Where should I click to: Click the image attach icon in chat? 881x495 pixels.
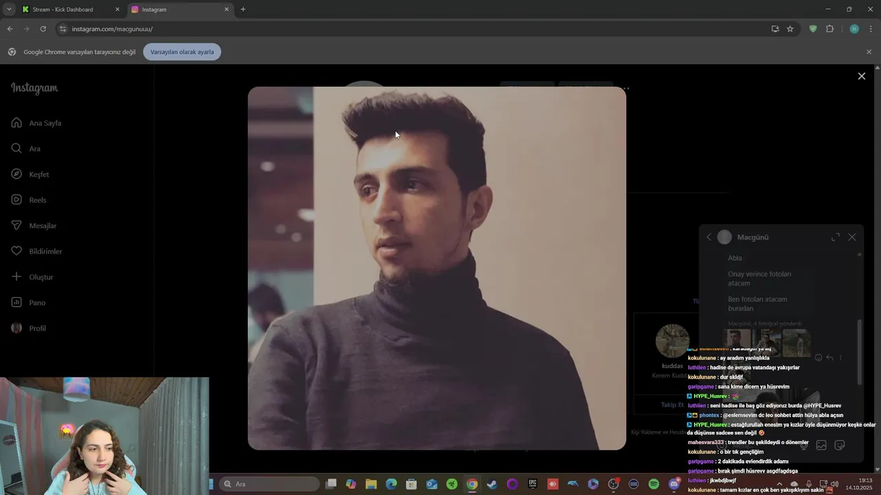pyautogui.click(x=821, y=445)
